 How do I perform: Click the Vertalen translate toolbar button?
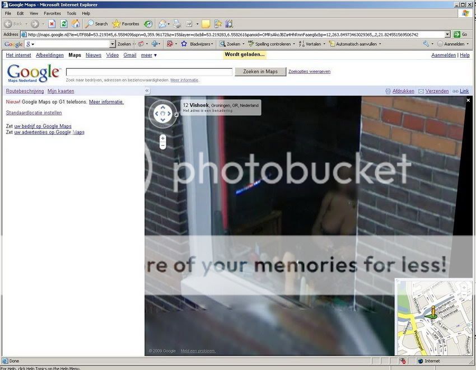pos(310,44)
